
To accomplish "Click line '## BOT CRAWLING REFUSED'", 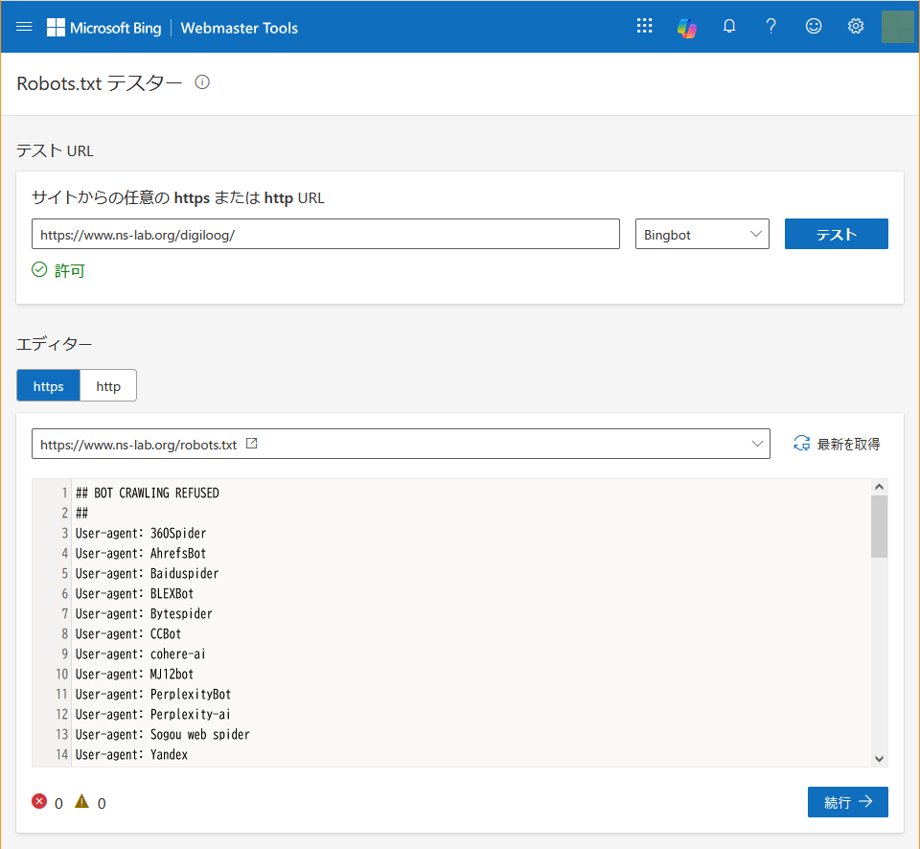I will (x=148, y=493).
